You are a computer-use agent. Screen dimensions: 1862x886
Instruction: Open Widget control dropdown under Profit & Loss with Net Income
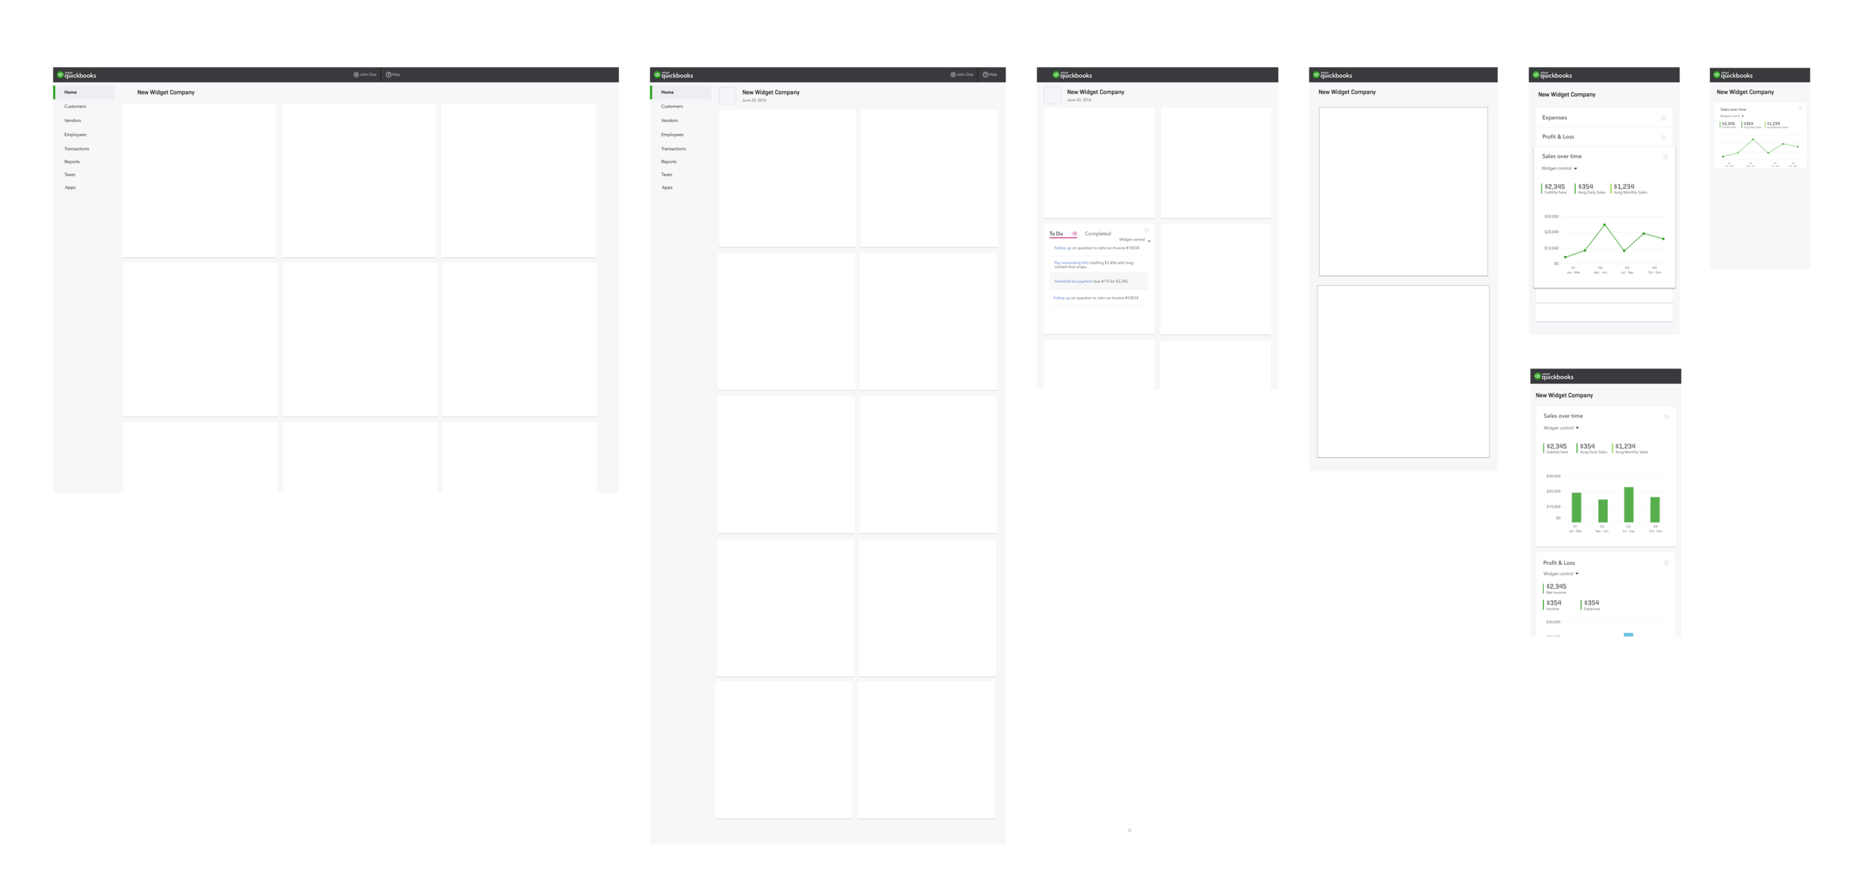tap(1561, 574)
